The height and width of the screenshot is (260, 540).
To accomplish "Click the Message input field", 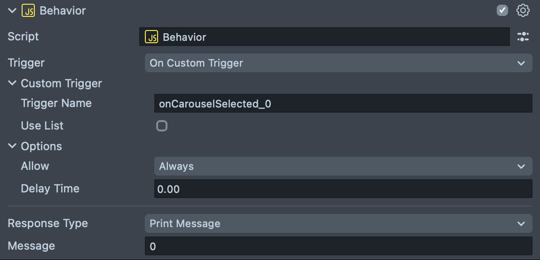I will [x=338, y=246].
